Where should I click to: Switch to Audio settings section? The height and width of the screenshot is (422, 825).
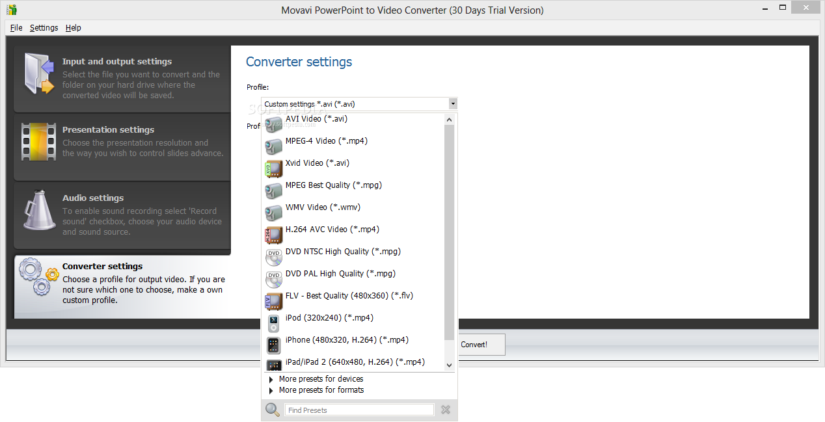122,215
